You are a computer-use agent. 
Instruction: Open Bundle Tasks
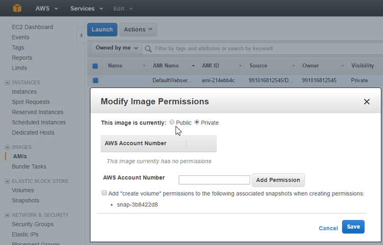[29, 167]
